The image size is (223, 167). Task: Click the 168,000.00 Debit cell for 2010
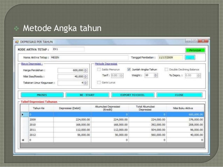point(72,125)
